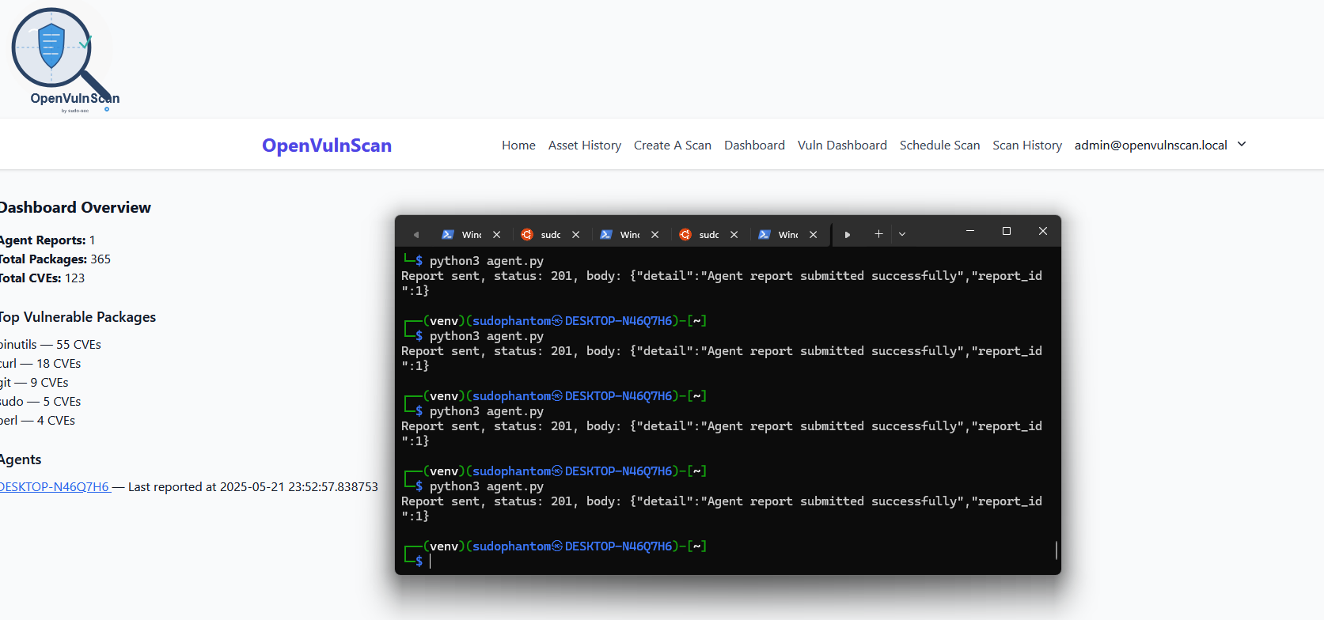Click the active PowerShell tab's icon
The width and height of the screenshot is (1324, 620).
tap(764, 235)
